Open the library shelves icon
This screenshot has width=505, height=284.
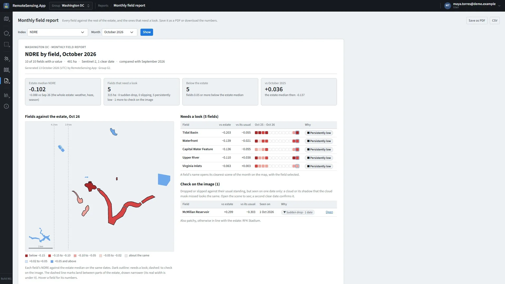pos(6,95)
